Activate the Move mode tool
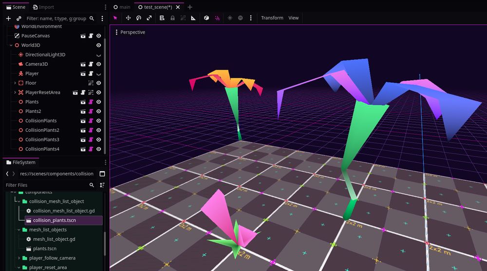The image size is (487, 271). click(128, 18)
